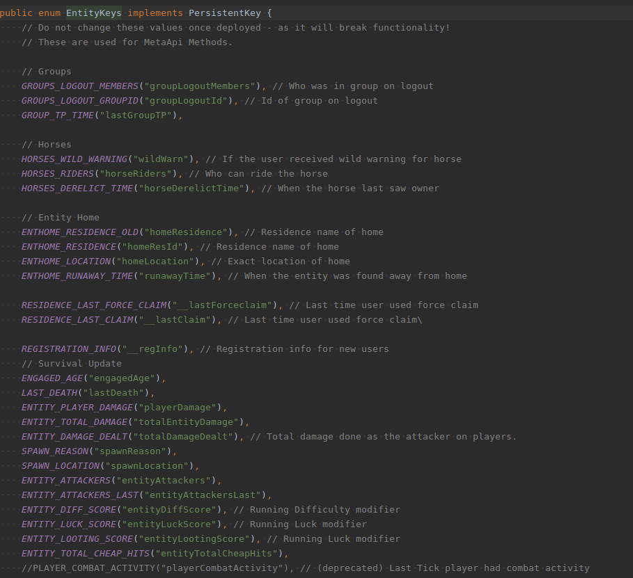Click the EntityKeys enum name

tap(93, 13)
